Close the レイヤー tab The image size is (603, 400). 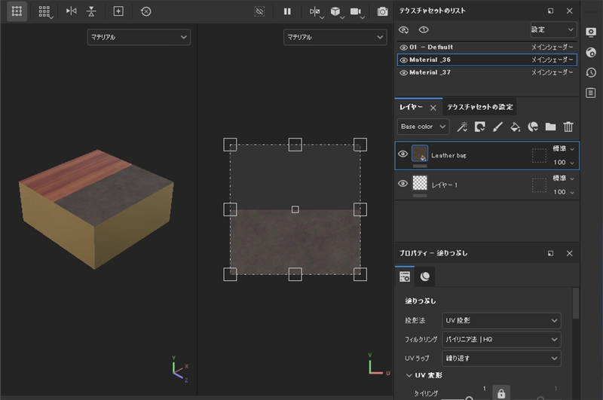tap(433, 108)
